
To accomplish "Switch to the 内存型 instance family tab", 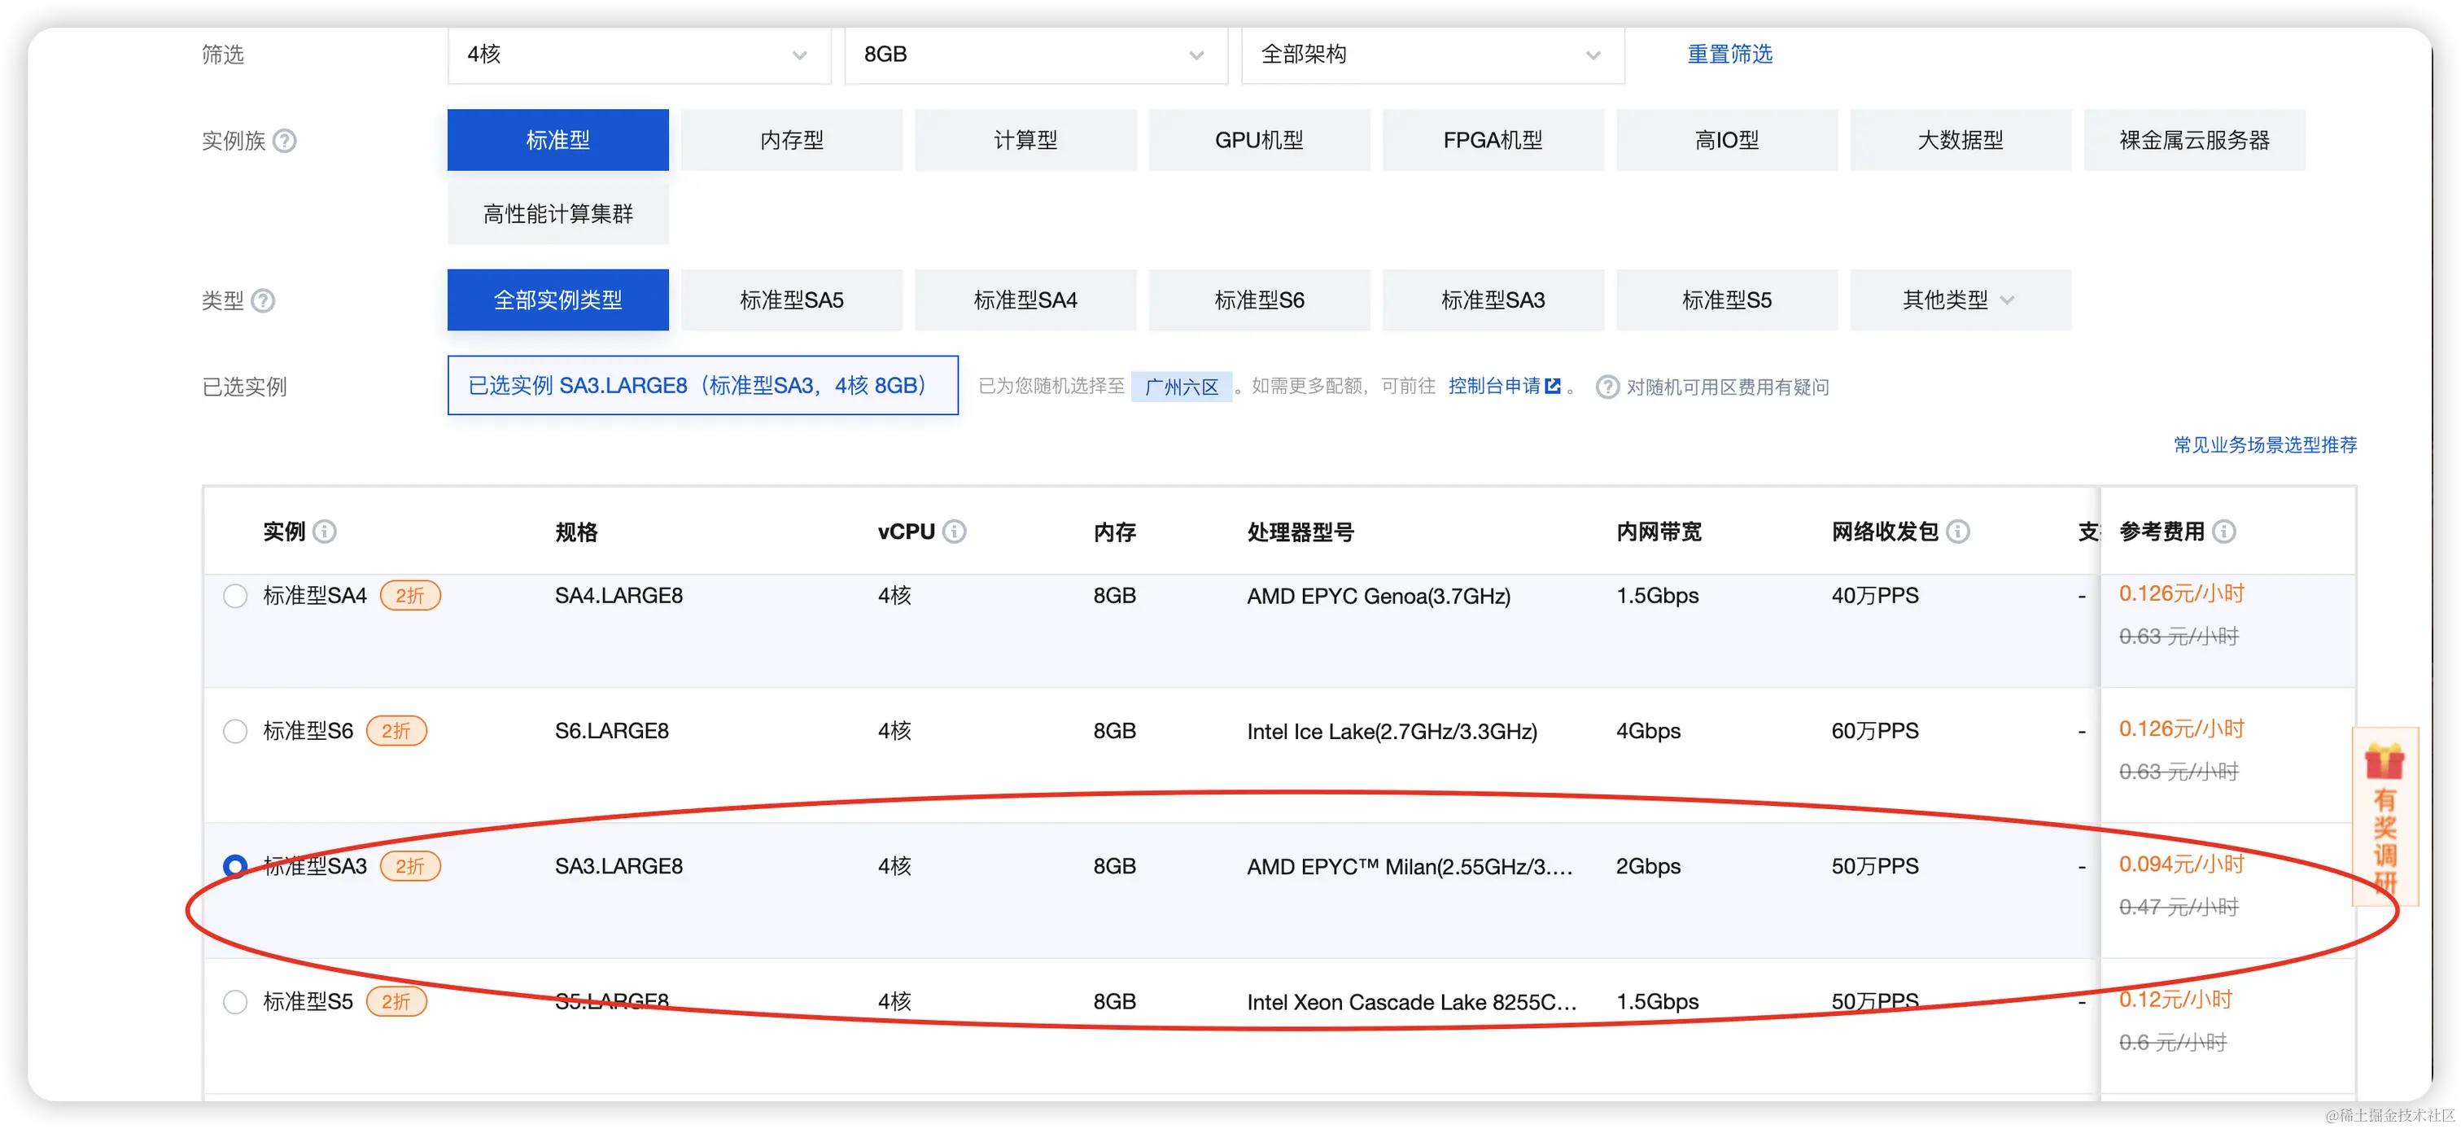I will coord(791,140).
